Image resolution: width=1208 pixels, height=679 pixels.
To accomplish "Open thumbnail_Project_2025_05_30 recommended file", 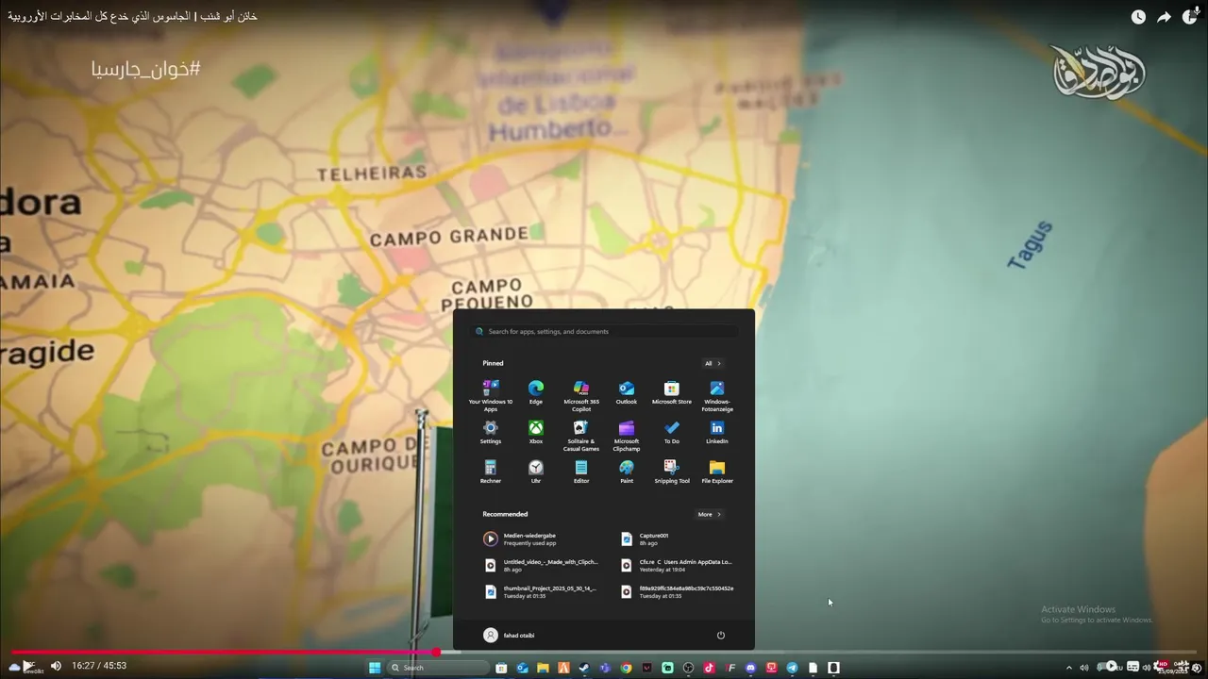I will coord(540,591).
